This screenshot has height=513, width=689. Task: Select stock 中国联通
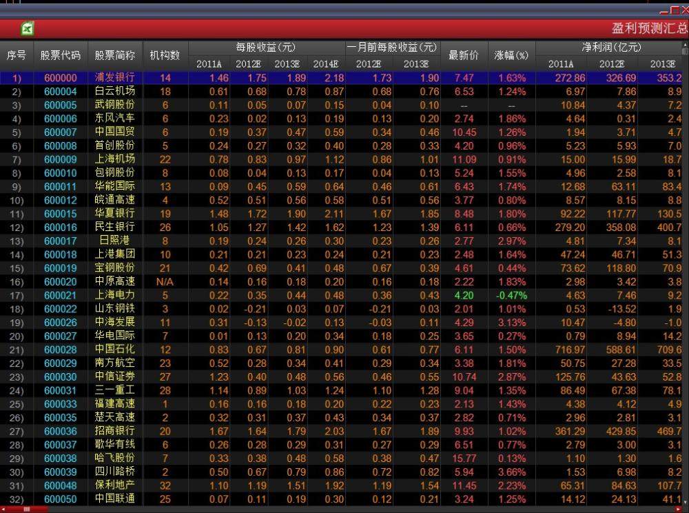(114, 499)
